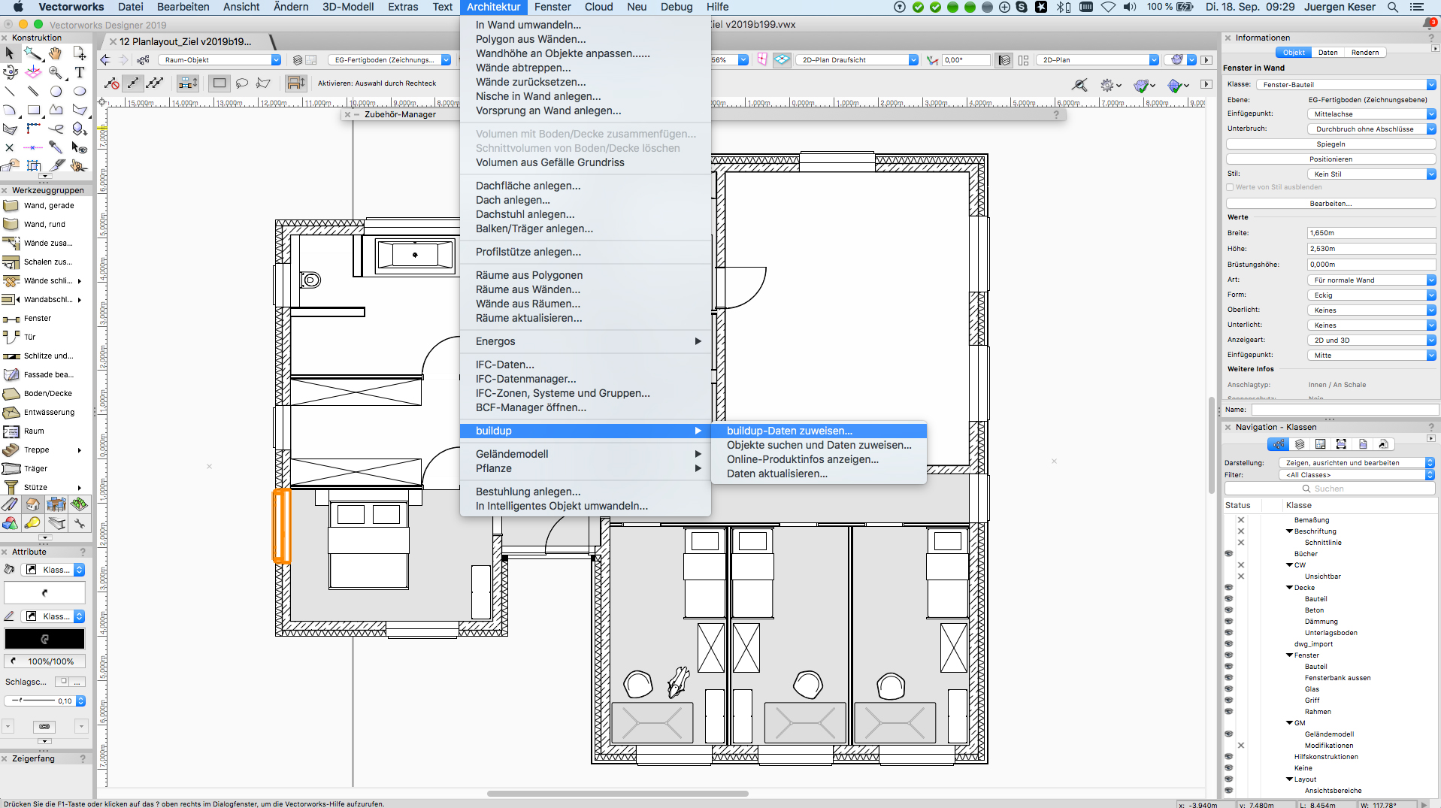Switch Navigation palette to viewports
Image resolution: width=1441 pixels, height=808 pixels.
coord(1341,444)
